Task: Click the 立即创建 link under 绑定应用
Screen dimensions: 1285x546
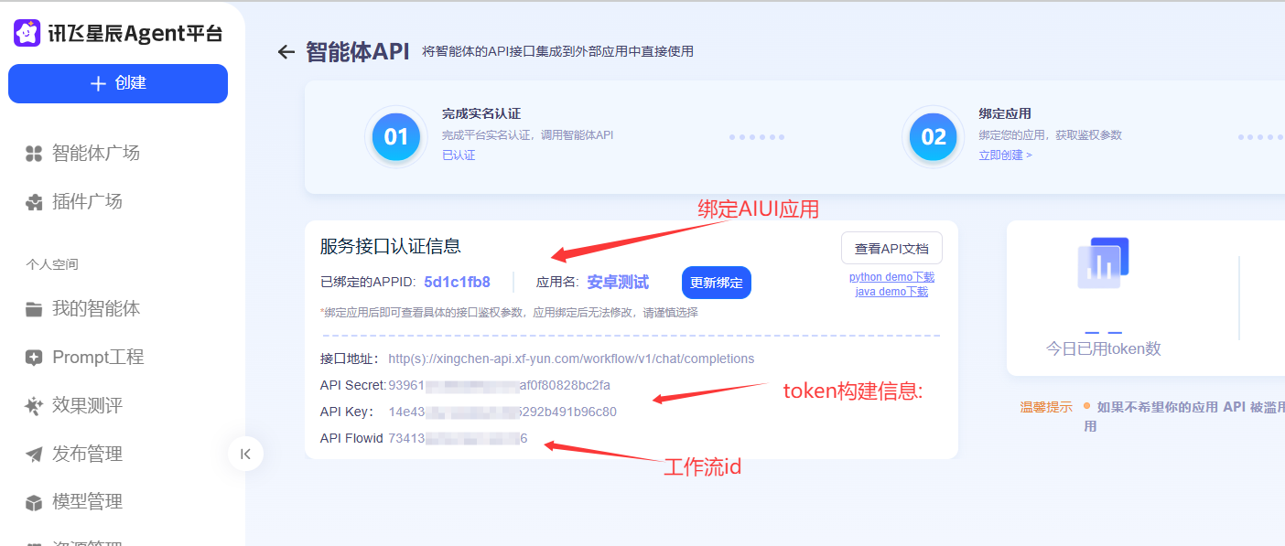Action: point(1005,155)
